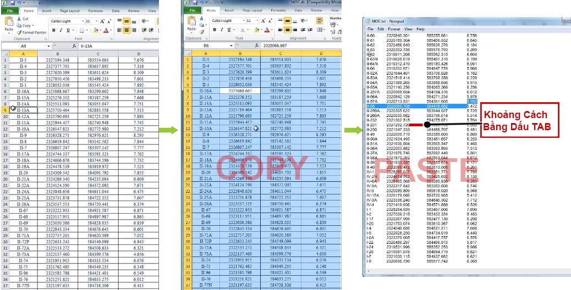
Task: Toggle Middle Align in the A9 Excel window
Action: click(x=127, y=21)
